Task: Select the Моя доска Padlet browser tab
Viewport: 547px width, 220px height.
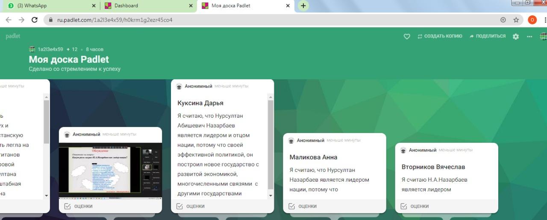Action: (x=246, y=6)
